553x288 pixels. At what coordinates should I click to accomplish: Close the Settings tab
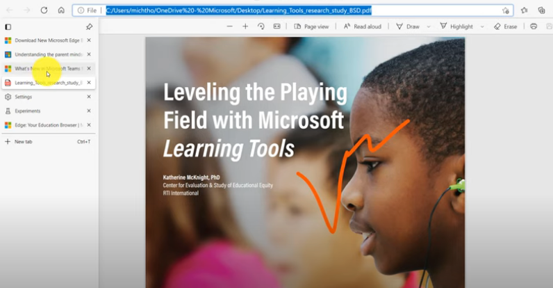tap(89, 97)
